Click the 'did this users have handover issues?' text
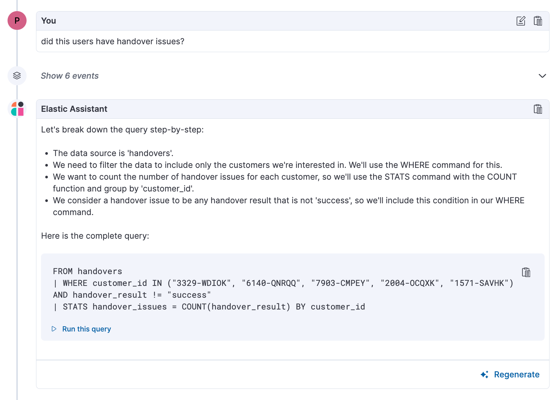The width and height of the screenshot is (560, 400). [113, 41]
